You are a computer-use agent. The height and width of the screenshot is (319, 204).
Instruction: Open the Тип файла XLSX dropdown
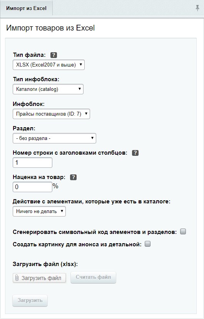(48, 65)
